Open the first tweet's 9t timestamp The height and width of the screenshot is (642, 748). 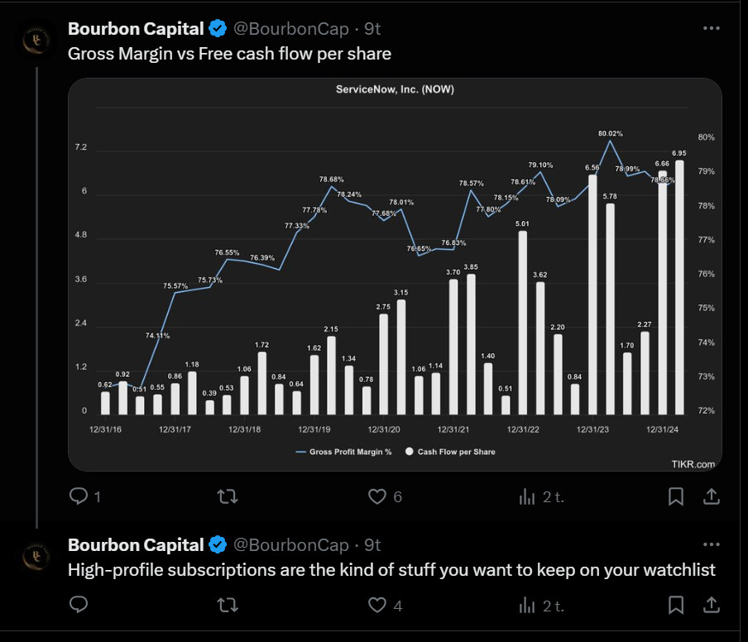[372, 28]
